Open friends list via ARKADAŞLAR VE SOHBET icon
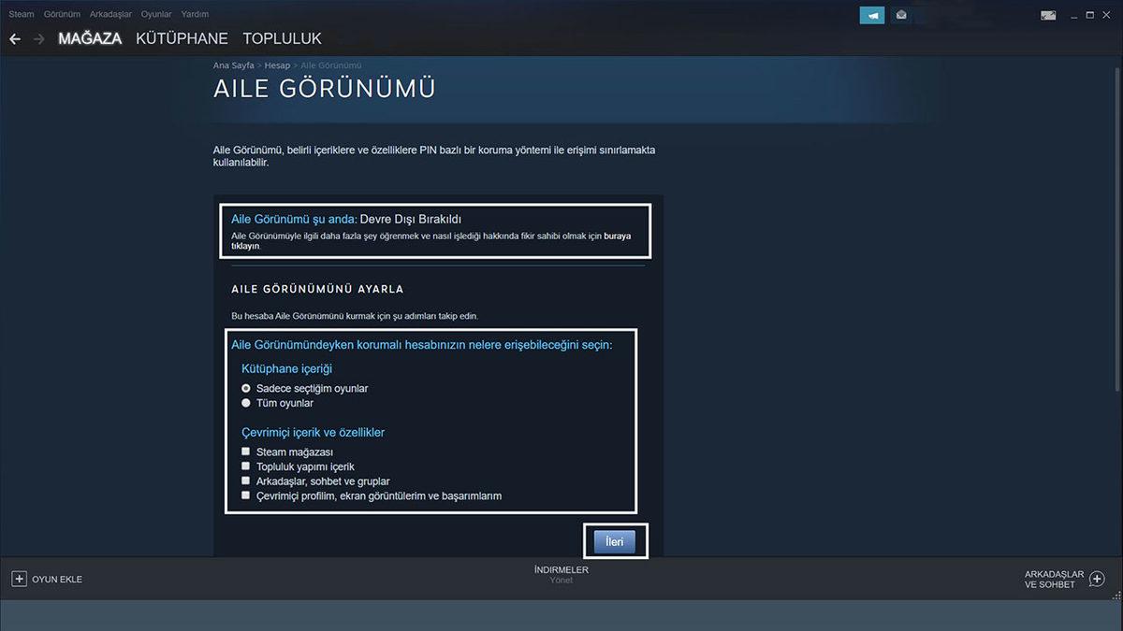The image size is (1123, 631). click(1095, 579)
